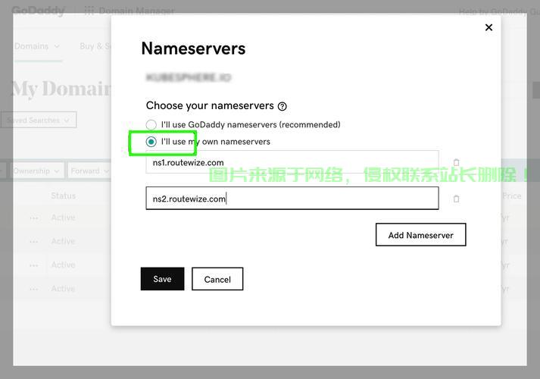The image size is (540, 379).
Task: Delete the ns1.routewize.com nameserver entry
Action: point(457,162)
